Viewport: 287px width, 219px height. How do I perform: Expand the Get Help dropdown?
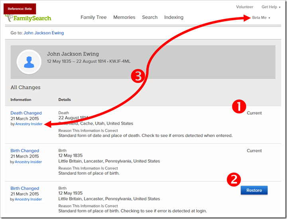tap(271, 7)
